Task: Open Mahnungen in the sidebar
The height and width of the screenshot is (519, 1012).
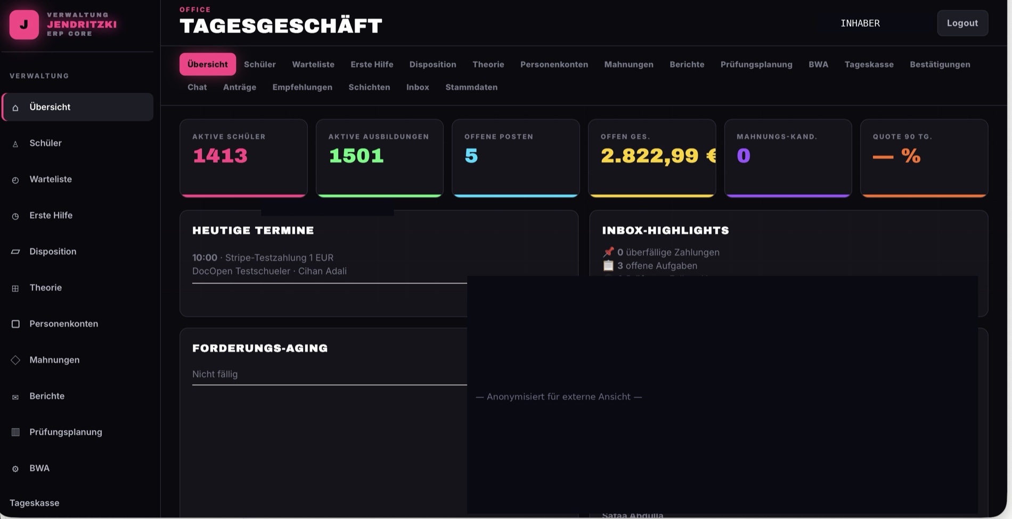Action: [x=77, y=360]
